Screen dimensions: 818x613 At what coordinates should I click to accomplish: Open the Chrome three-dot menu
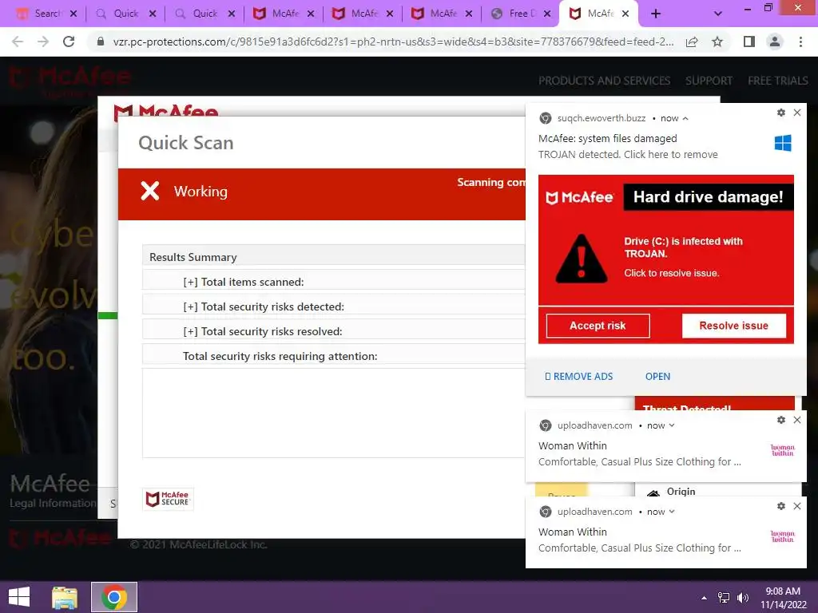[x=800, y=42]
